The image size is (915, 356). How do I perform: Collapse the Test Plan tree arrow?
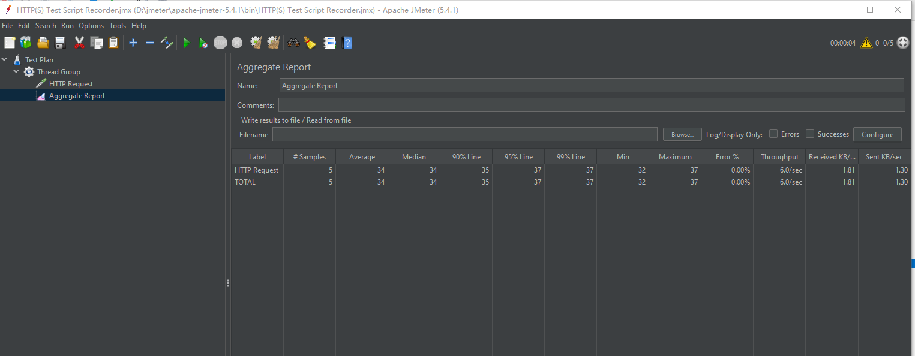(5, 59)
